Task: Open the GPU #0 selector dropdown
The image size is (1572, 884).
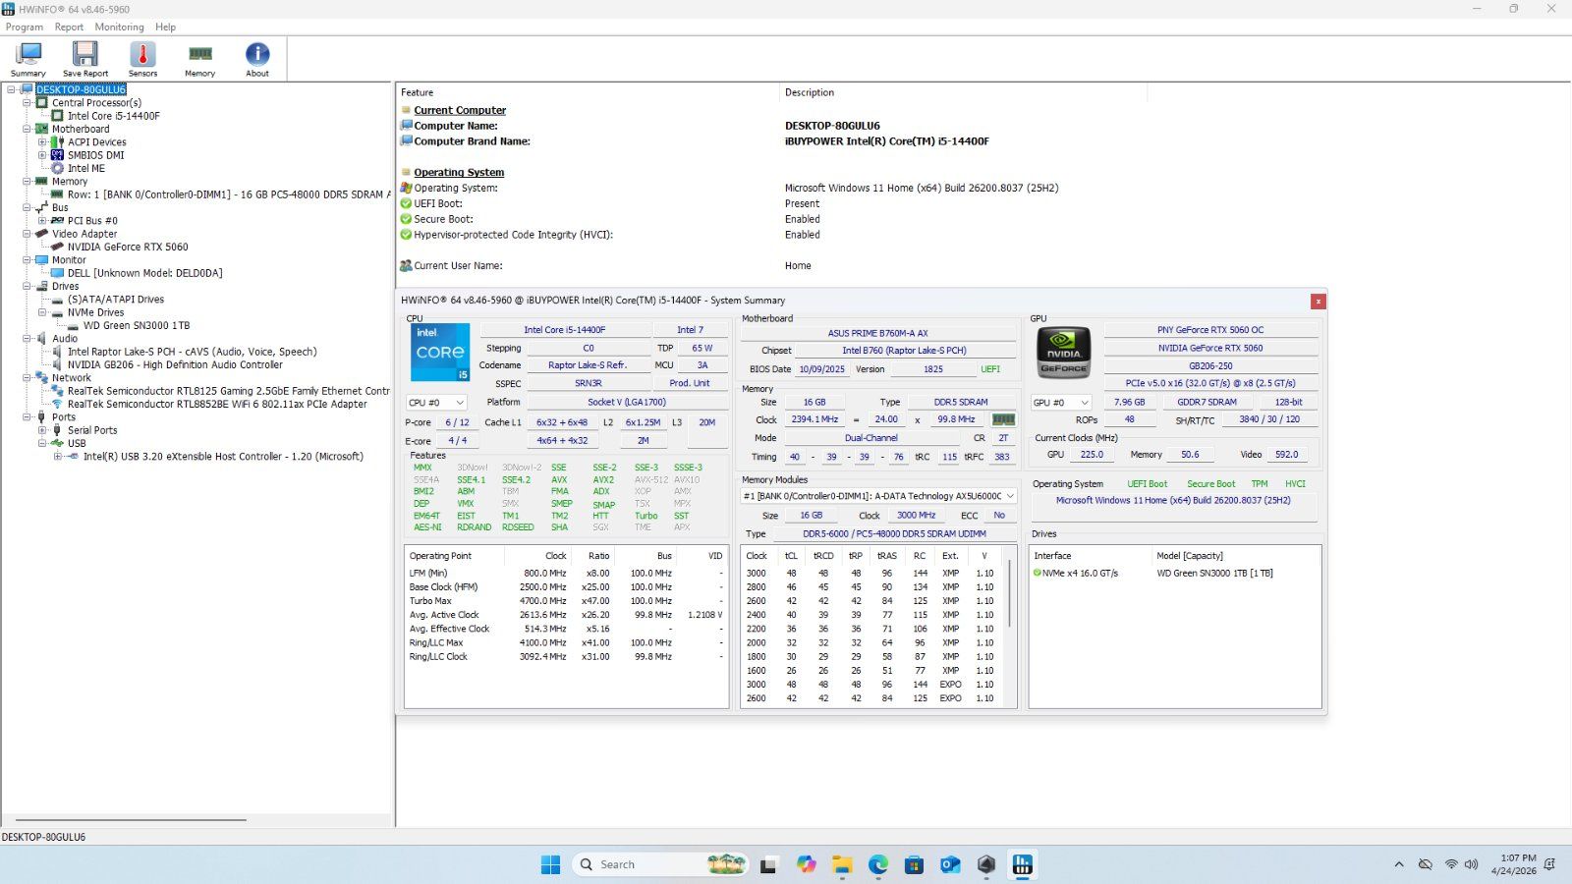Action: coord(1061,403)
